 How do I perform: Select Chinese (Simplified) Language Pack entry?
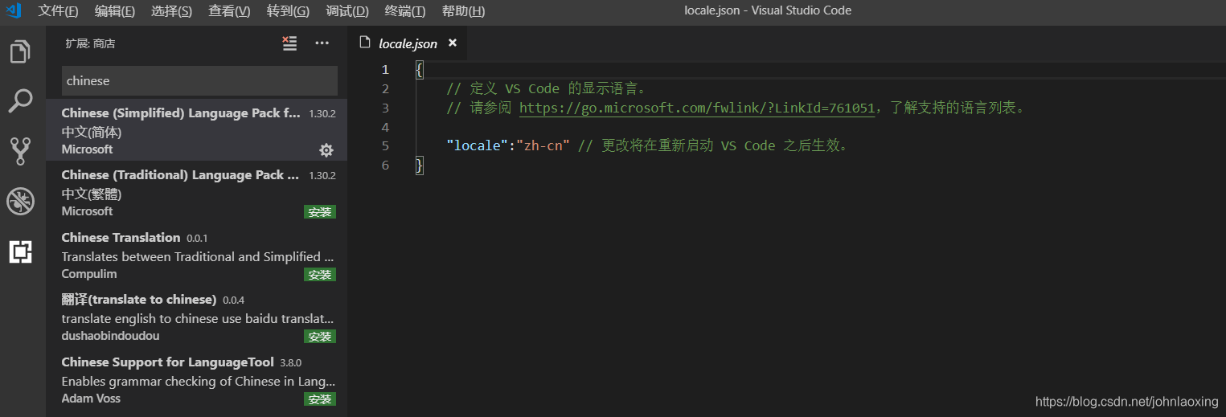pyautogui.click(x=197, y=130)
